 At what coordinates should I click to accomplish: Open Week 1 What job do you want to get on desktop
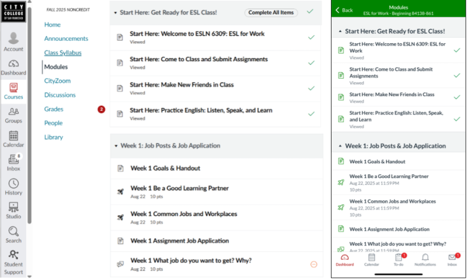tap(191, 261)
